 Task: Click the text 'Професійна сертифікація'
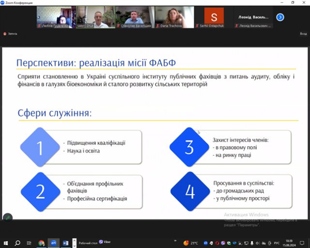(x=97, y=199)
